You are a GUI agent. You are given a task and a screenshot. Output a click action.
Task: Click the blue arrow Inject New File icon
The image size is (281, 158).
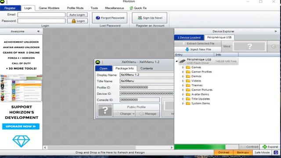(187, 50)
